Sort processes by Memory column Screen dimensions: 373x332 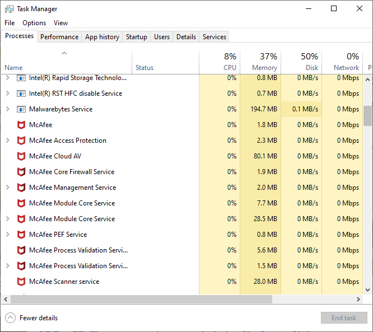pyautogui.click(x=260, y=62)
